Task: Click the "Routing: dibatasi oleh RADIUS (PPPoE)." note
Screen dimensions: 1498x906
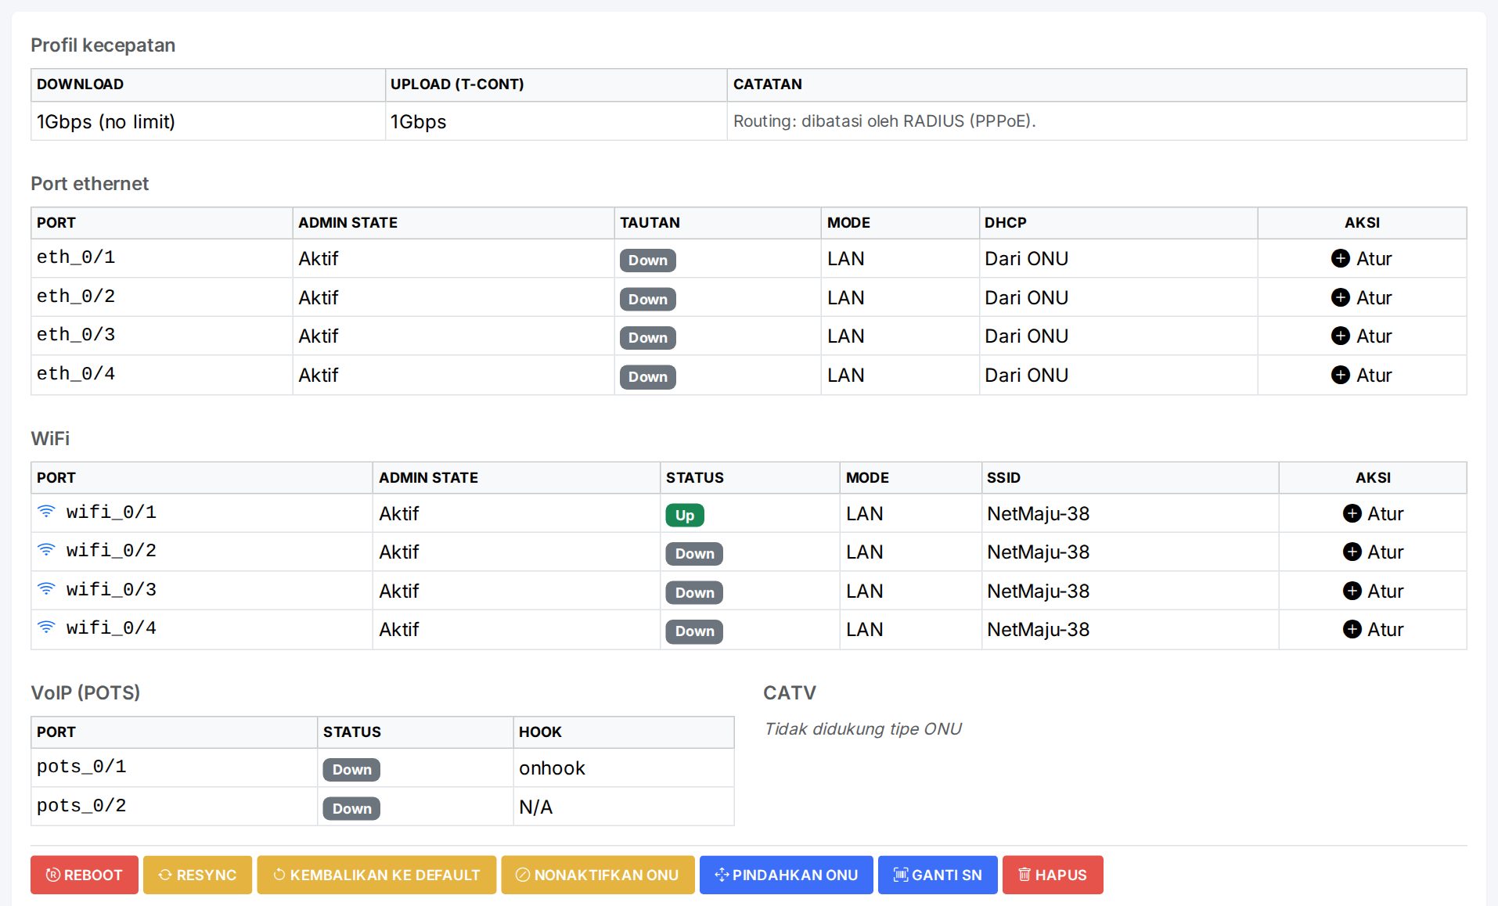Action: [884, 121]
